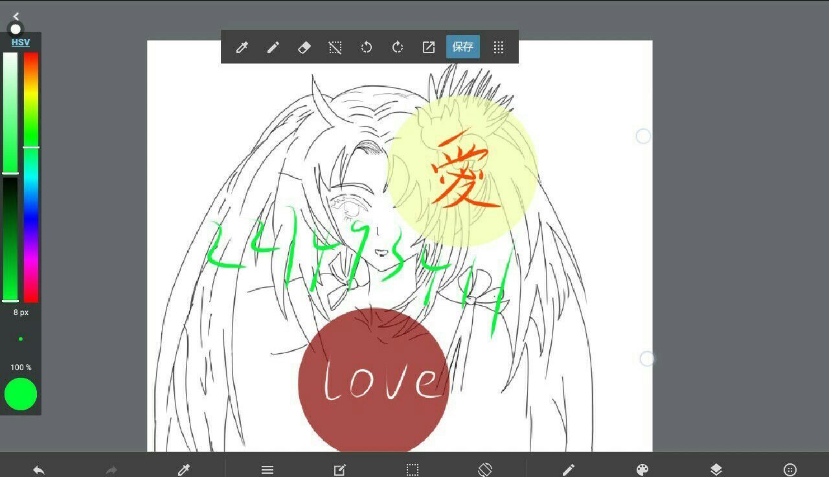Open the layers panel
The height and width of the screenshot is (477, 829).
(716, 470)
